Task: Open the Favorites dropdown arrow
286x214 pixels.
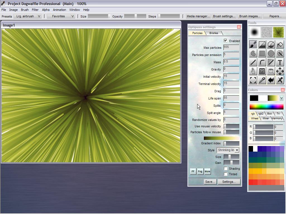Action: pos(73,16)
